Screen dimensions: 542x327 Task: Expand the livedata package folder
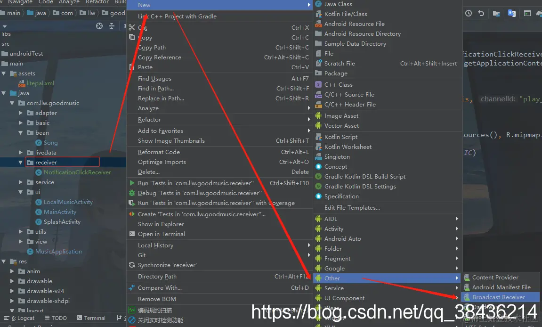pos(20,152)
